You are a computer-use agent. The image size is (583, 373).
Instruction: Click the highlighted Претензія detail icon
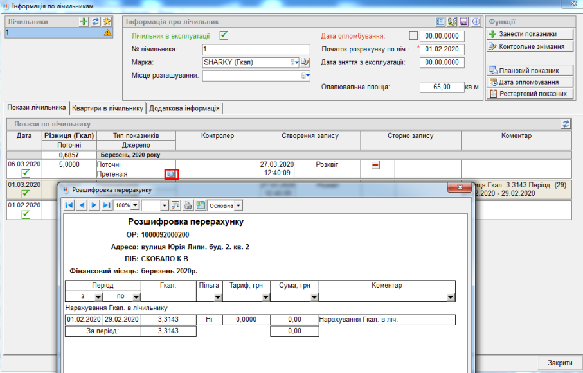[171, 174]
